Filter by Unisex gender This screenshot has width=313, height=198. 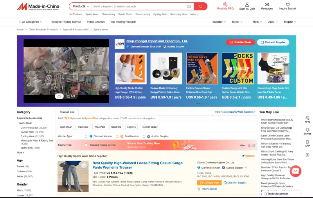pyautogui.click(x=25, y=195)
